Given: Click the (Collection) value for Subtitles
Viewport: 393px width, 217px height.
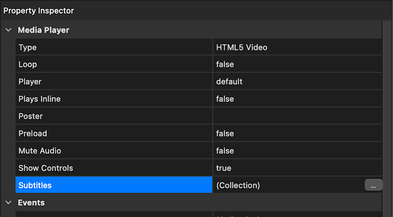Looking at the screenshot, I should [x=239, y=185].
